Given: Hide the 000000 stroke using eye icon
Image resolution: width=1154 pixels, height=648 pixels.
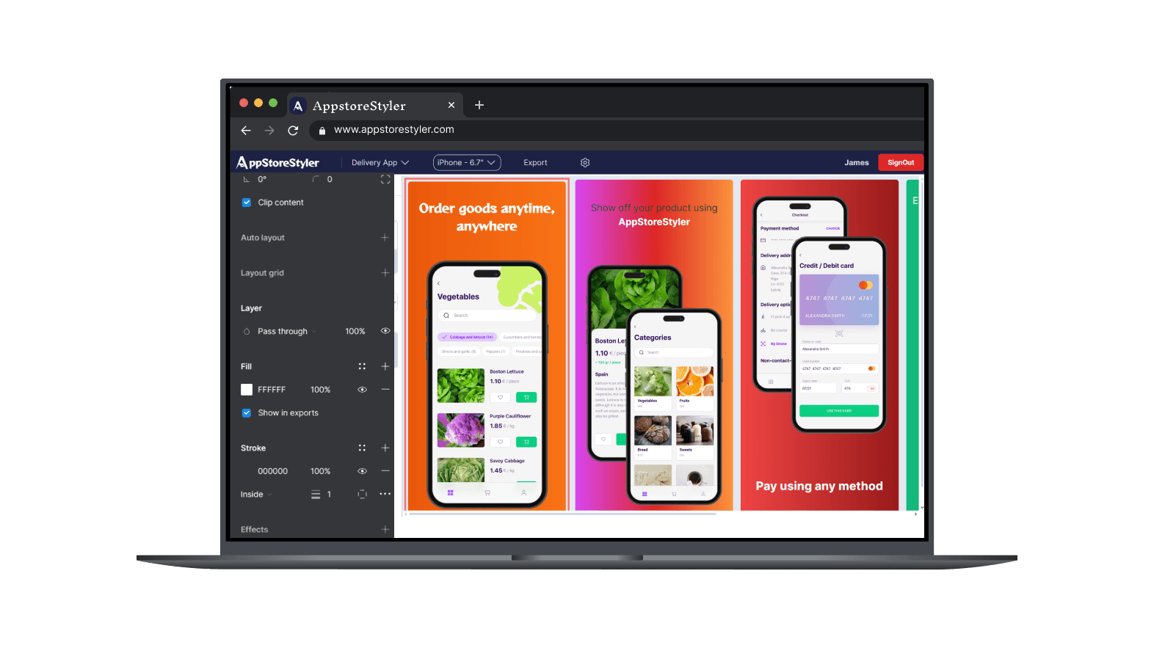Looking at the screenshot, I should 362,471.
